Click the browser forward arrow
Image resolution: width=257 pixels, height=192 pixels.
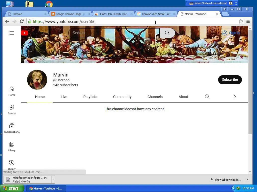tap(14, 21)
